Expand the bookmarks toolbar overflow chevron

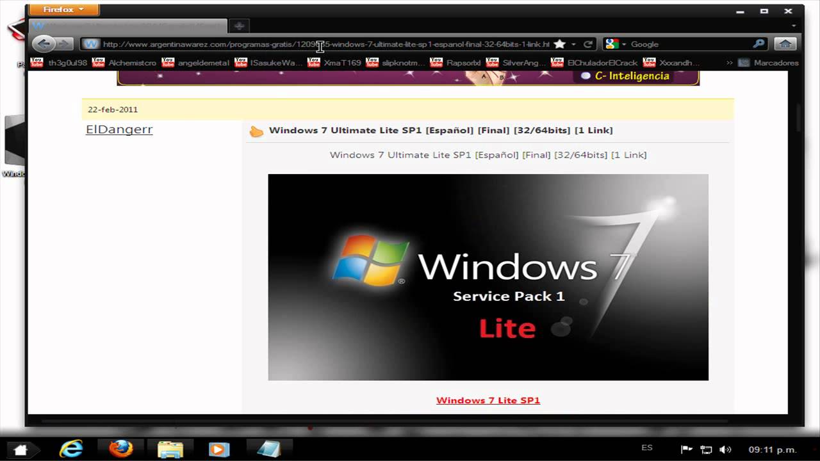click(729, 63)
